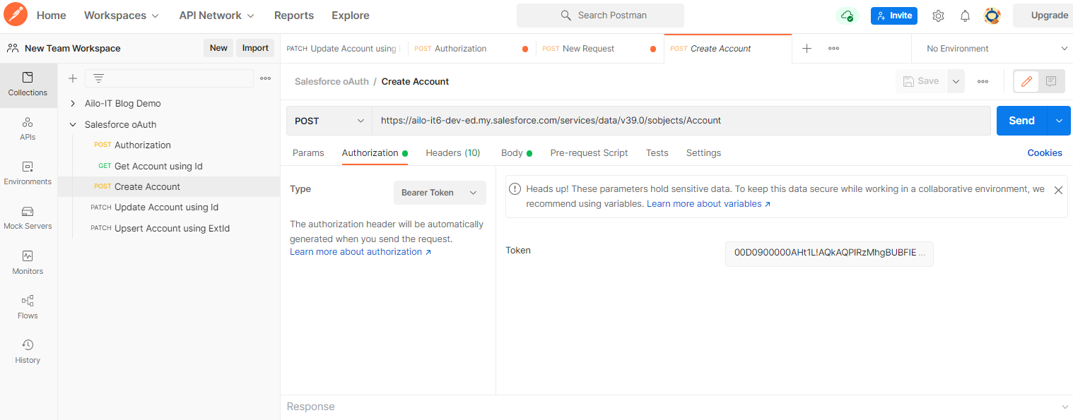This screenshot has height=420, width=1073.
Task: Open the Workspaces dropdown
Action: (x=122, y=16)
